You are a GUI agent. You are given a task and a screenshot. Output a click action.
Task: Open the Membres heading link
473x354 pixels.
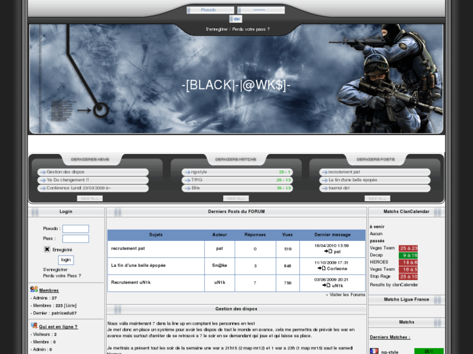point(49,290)
